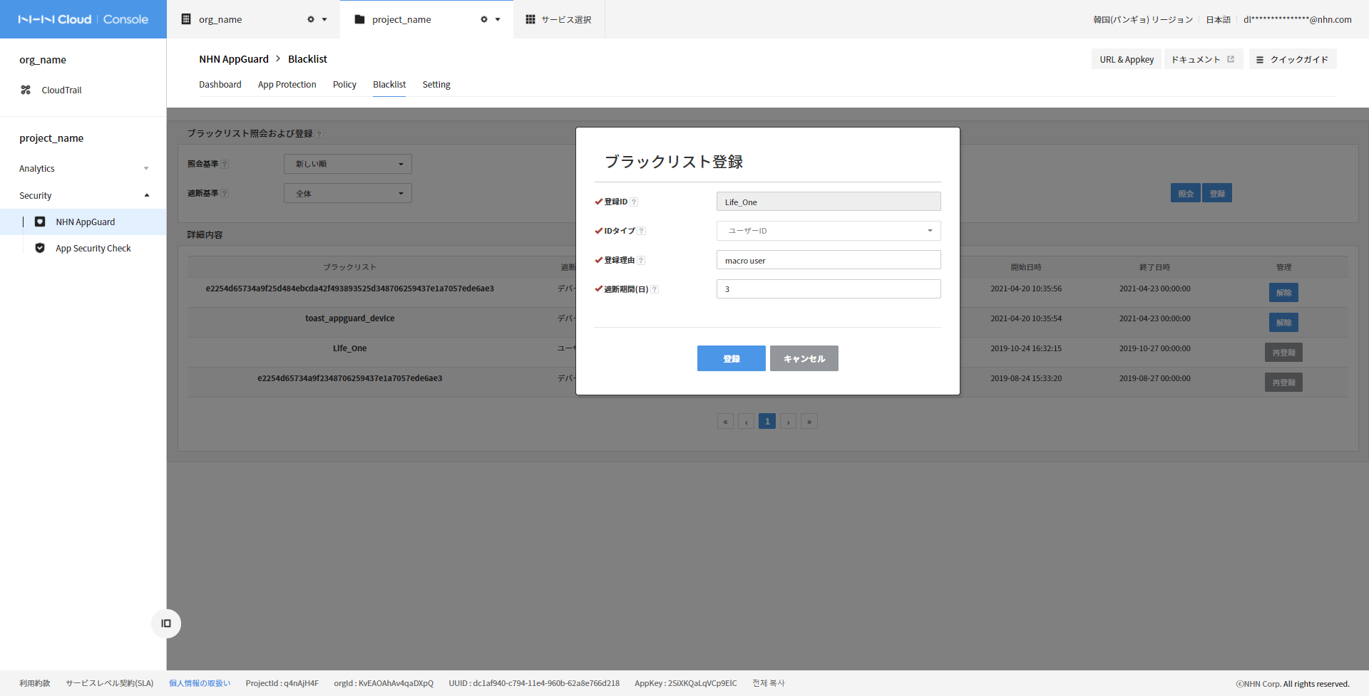This screenshot has width=1369, height=696.
Task: Open クイックガイド menu
Action: tap(1293, 59)
